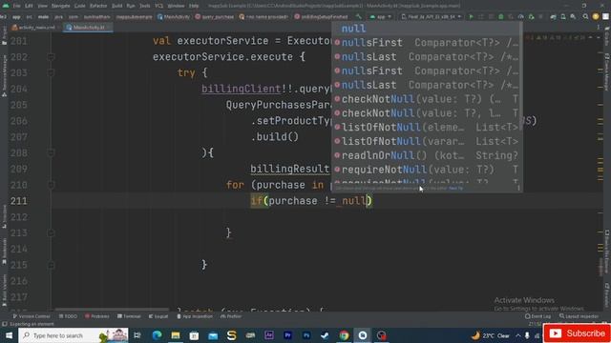Image resolution: width=611 pixels, height=343 pixels.
Task: Collapse the for loop fold marker at line 210
Action: (51, 185)
